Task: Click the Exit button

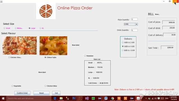Action: pyautogui.click(x=56, y=93)
